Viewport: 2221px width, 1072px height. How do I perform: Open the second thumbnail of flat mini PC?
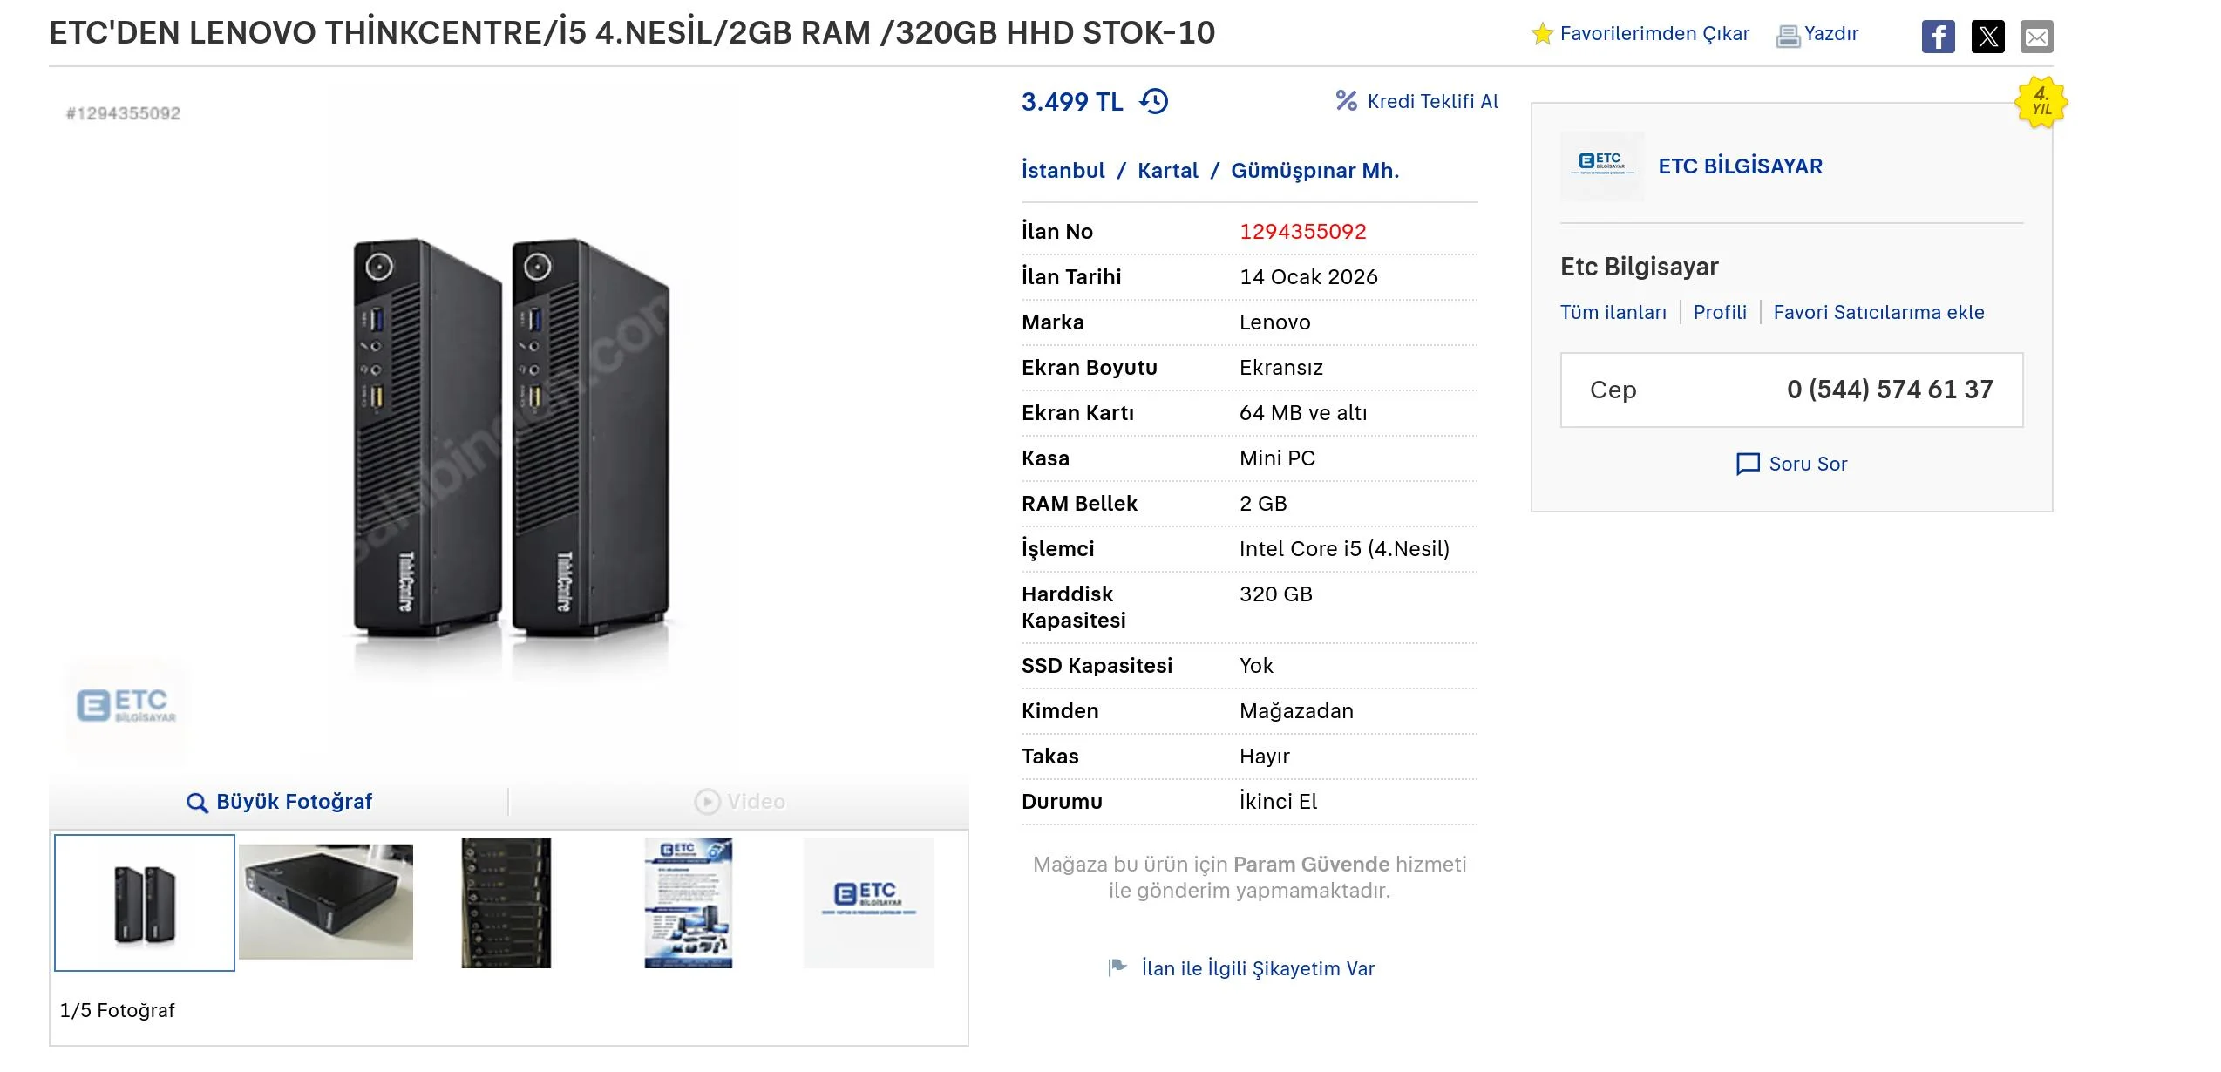point(326,902)
